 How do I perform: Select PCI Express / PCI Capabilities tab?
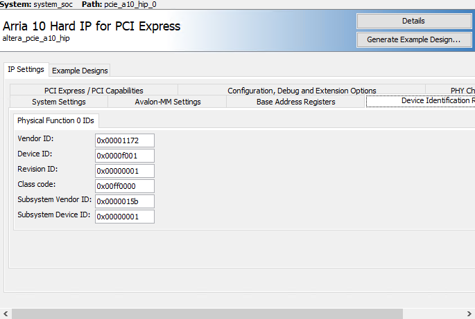coord(94,91)
